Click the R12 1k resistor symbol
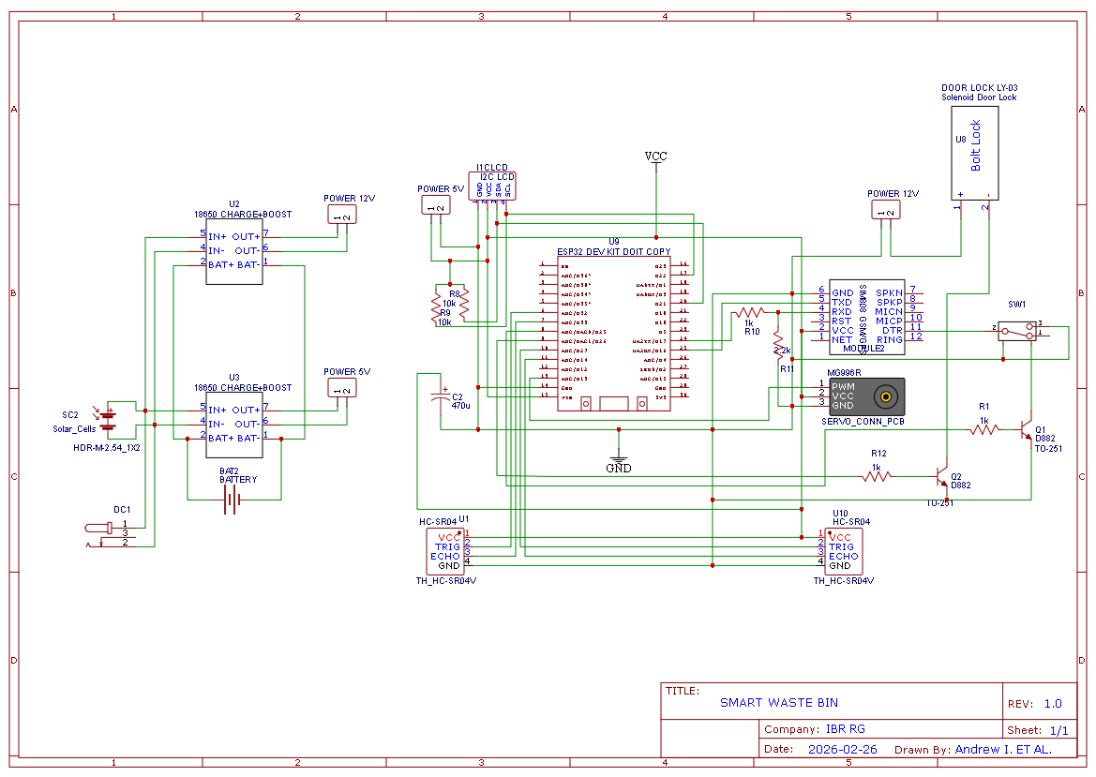The image size is (1096, 777). click(x=877, y=476)
